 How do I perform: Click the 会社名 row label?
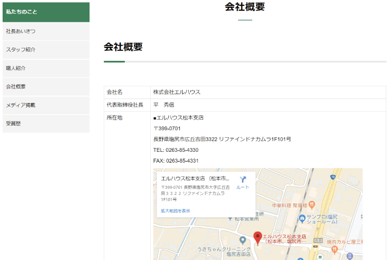click(x=114, y=92)
